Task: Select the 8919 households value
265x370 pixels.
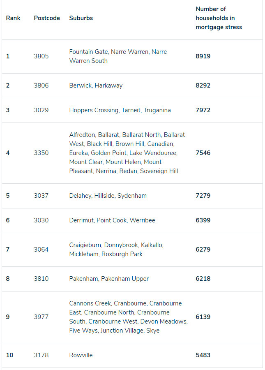Action: click(x=203, y=56)
